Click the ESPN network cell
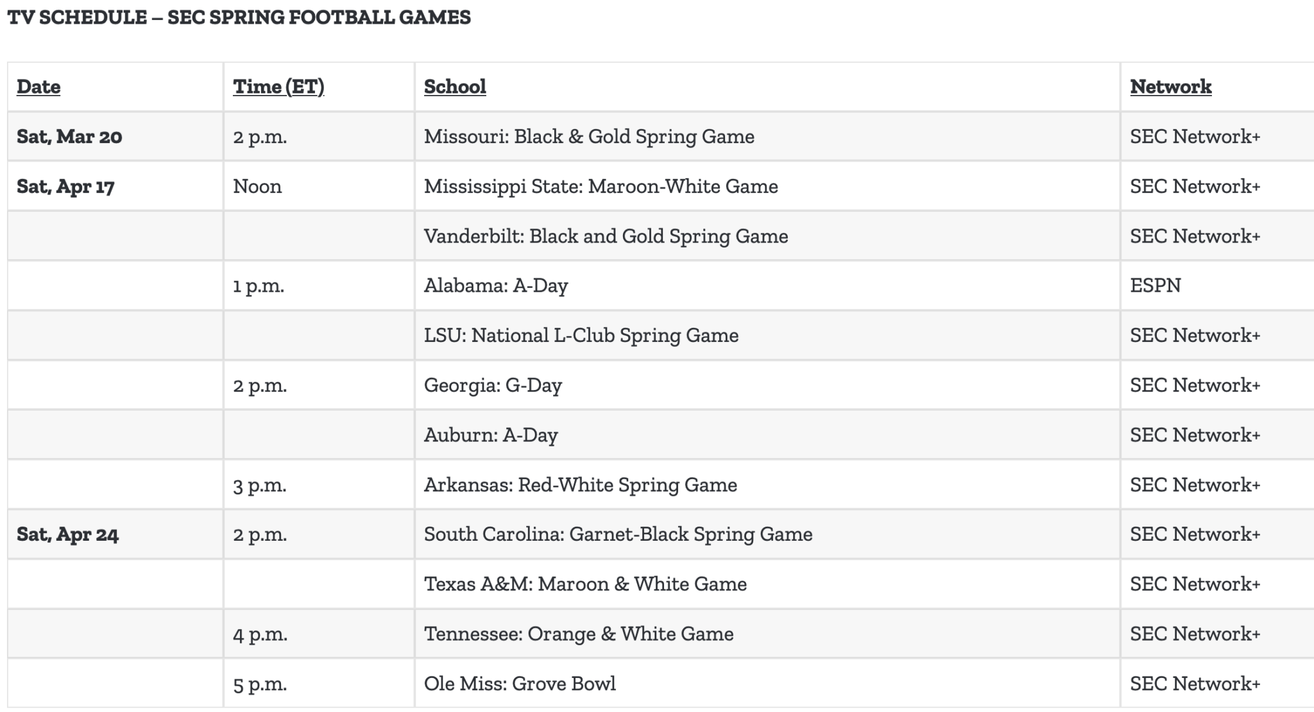The width and height of the screenshot is (1314, 712). pos(1155,285)
